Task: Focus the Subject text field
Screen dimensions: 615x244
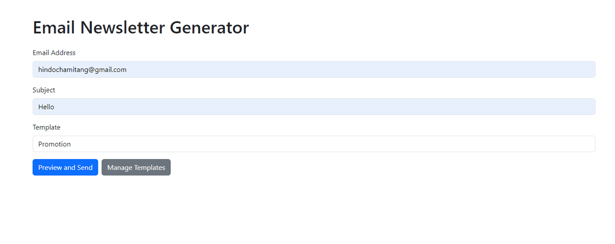Action: point(314,107)
